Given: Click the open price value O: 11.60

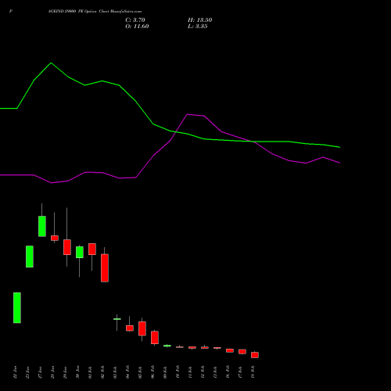Looking at the screenshot, I should click(x=137, y=27).
